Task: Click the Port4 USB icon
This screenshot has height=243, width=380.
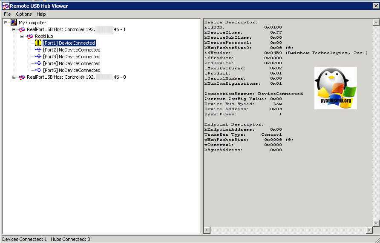Action: [x=38, y=63]
